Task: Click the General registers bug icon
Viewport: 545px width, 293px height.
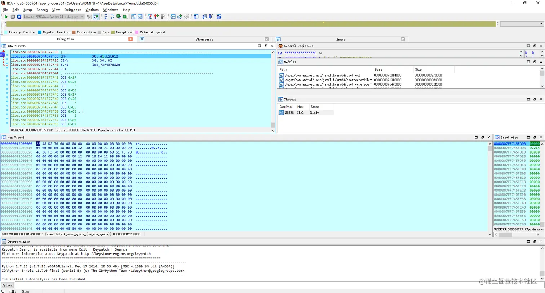Action: tap(280, 46)
